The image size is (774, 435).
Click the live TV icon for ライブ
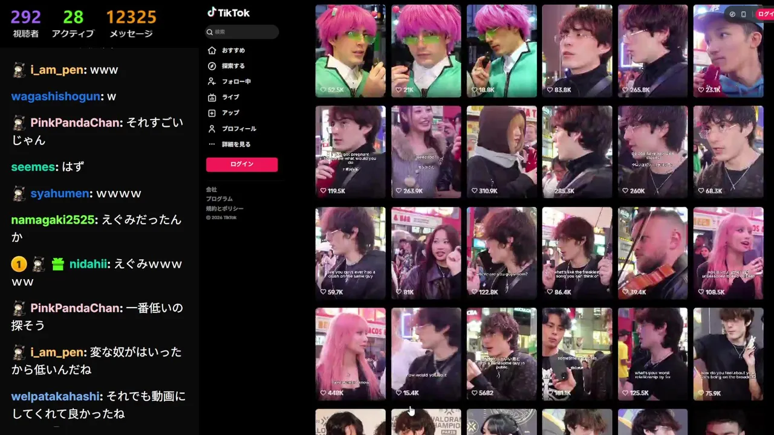(212, 97)
